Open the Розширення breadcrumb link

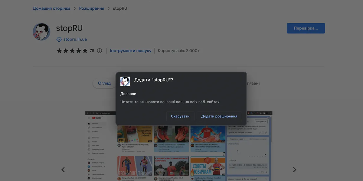click(x=92, y=8)
